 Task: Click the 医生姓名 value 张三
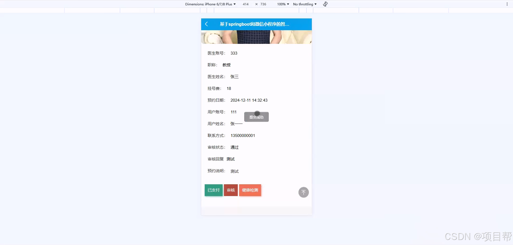(x=234, y=77)
